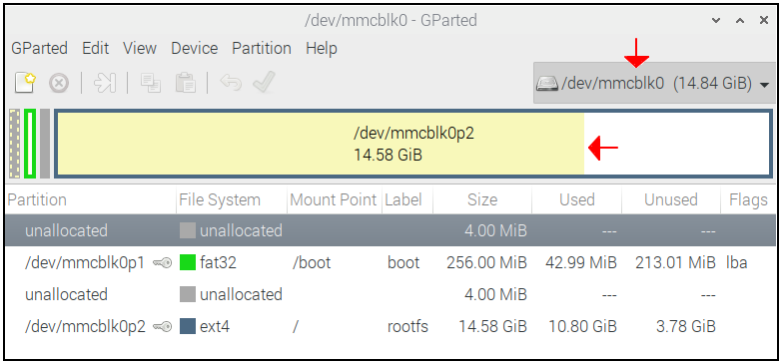
Task: Click the key icon beside /dev/mmcblk0p1
Action: pyautogui.click(x=162, y=262)
